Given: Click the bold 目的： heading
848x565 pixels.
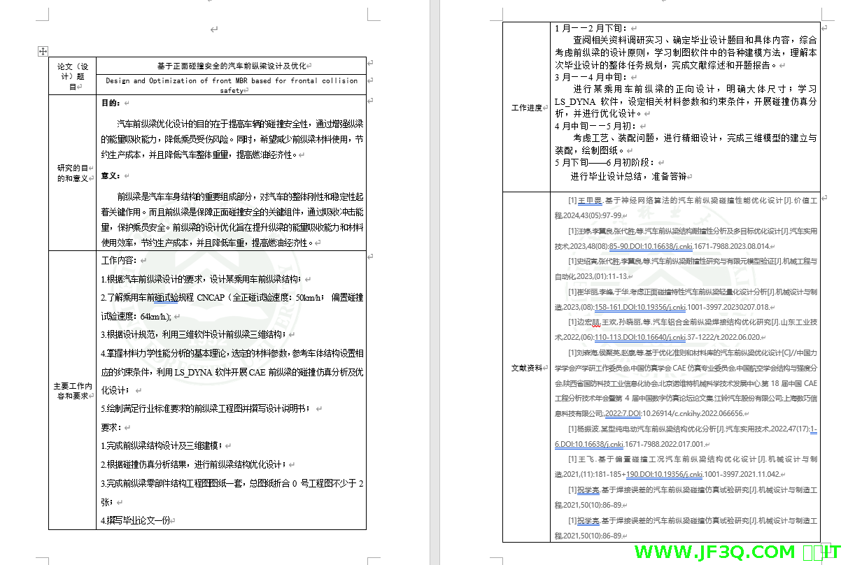Looking at the screenshot, I should pyautogui.click(x=111, y=103).
